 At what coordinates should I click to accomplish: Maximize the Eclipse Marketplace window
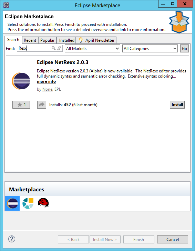point(172,4)
